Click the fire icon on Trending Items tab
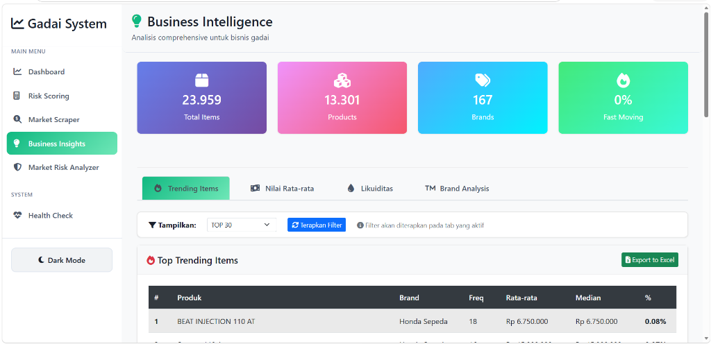This screenshot has width=711, height=344. (x=158, y=188)
